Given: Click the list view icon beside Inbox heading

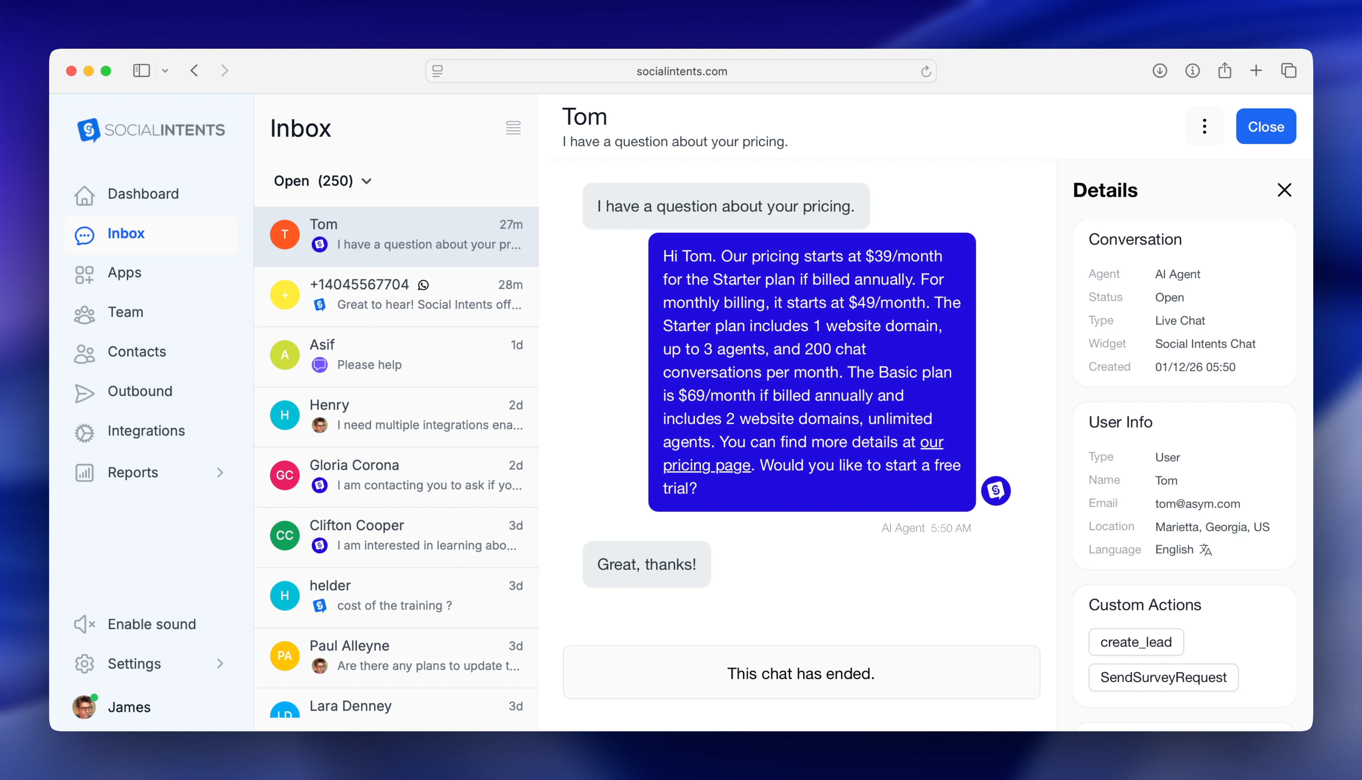Looking at the screenshot, I should tap(513, 127).
